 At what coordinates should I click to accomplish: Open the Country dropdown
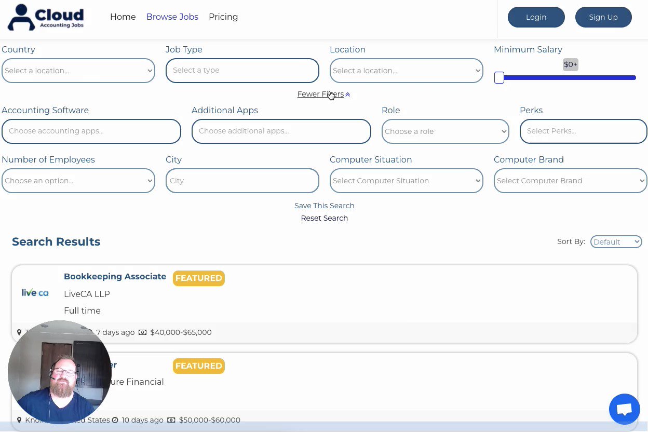(x=78, y=71)
